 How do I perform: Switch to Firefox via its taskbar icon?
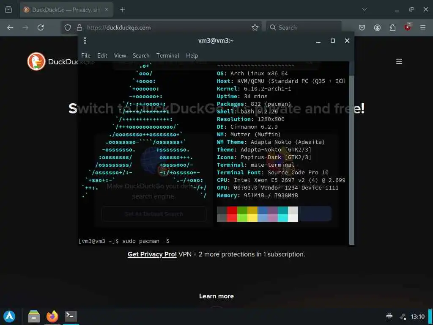tap(52, 317)
